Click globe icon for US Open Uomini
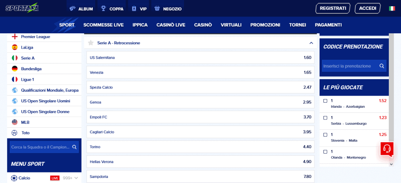This screenshot has width=401, height=183. (x=15, y=101)
